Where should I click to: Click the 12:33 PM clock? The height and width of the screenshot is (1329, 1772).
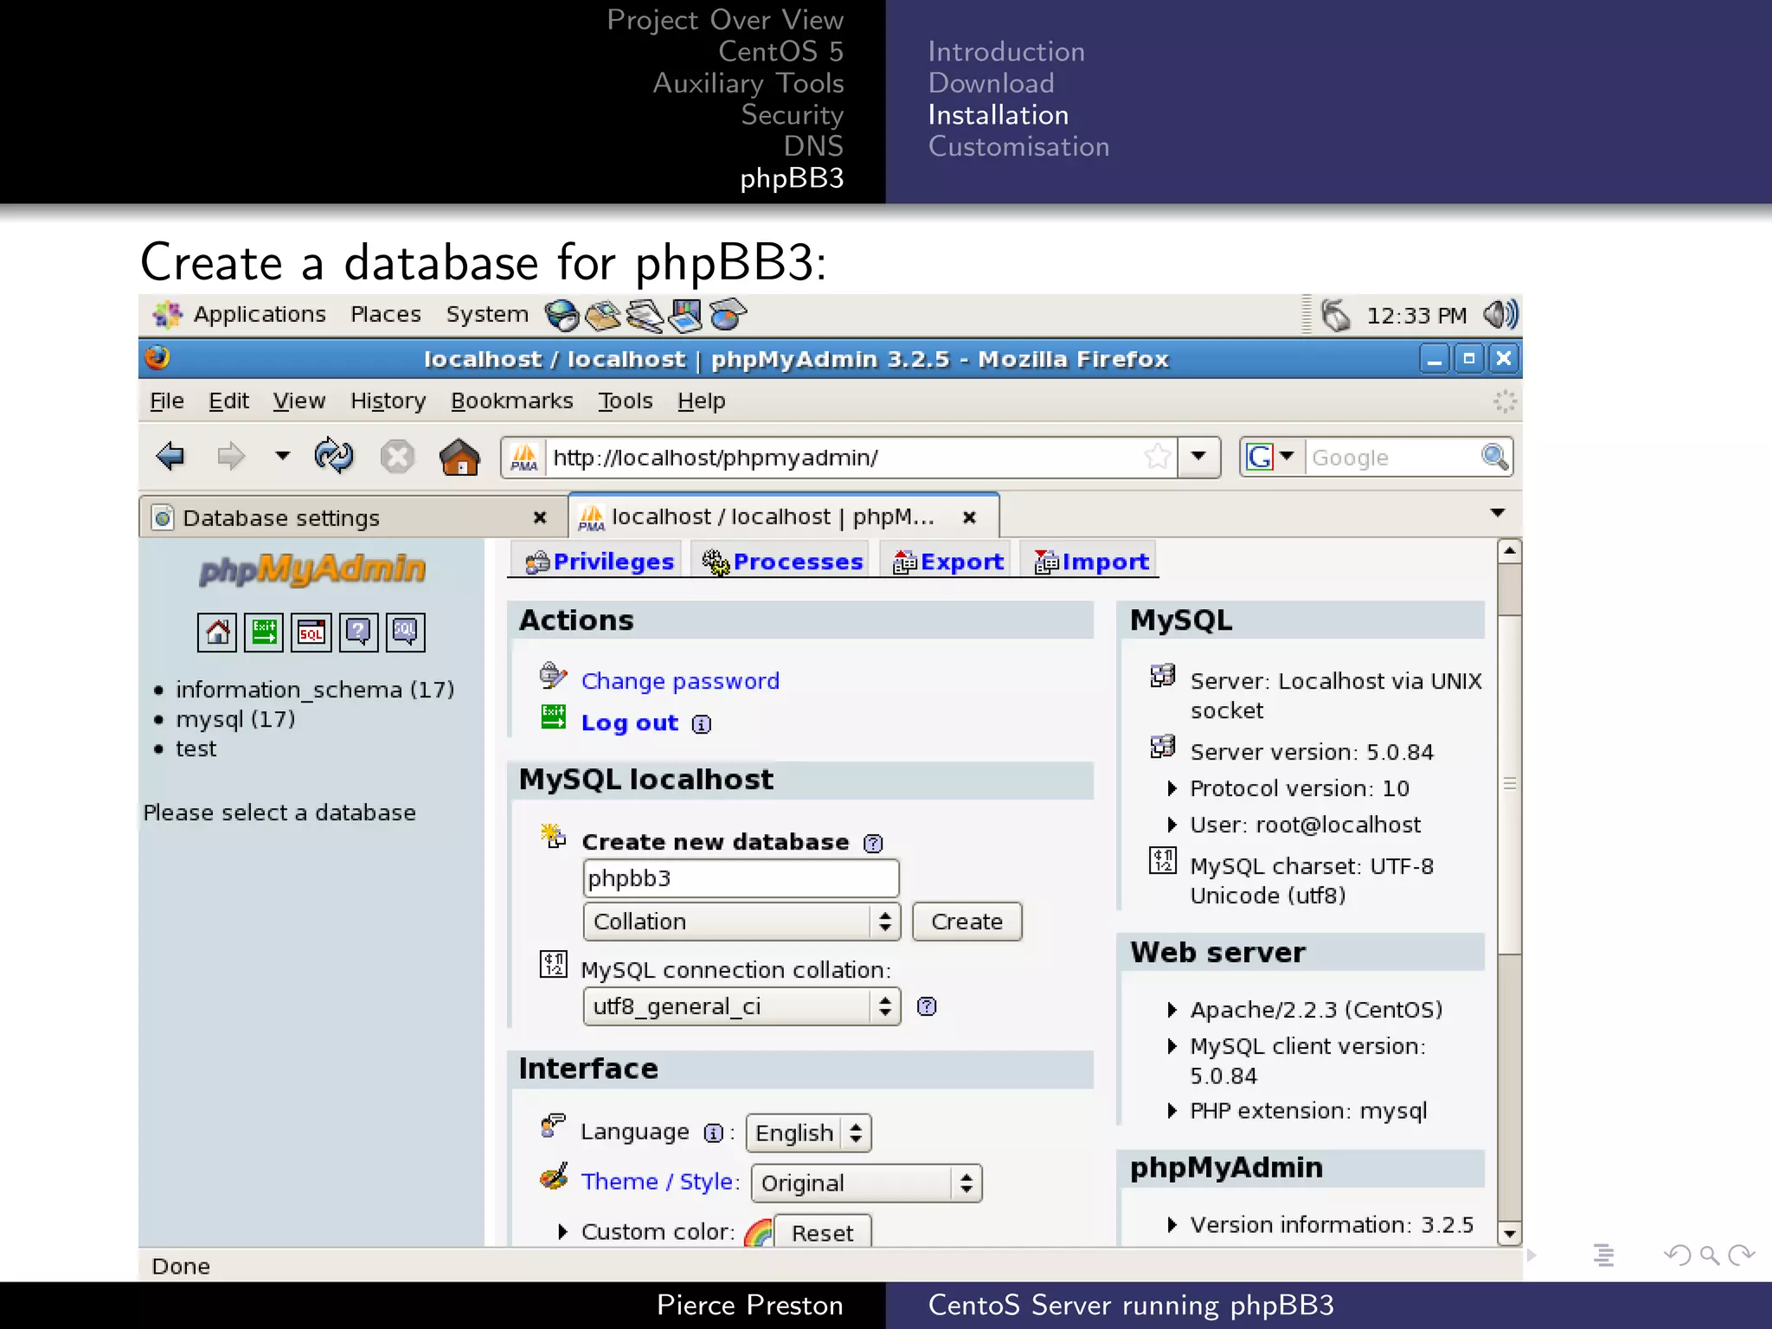(x=1416, y=315)
